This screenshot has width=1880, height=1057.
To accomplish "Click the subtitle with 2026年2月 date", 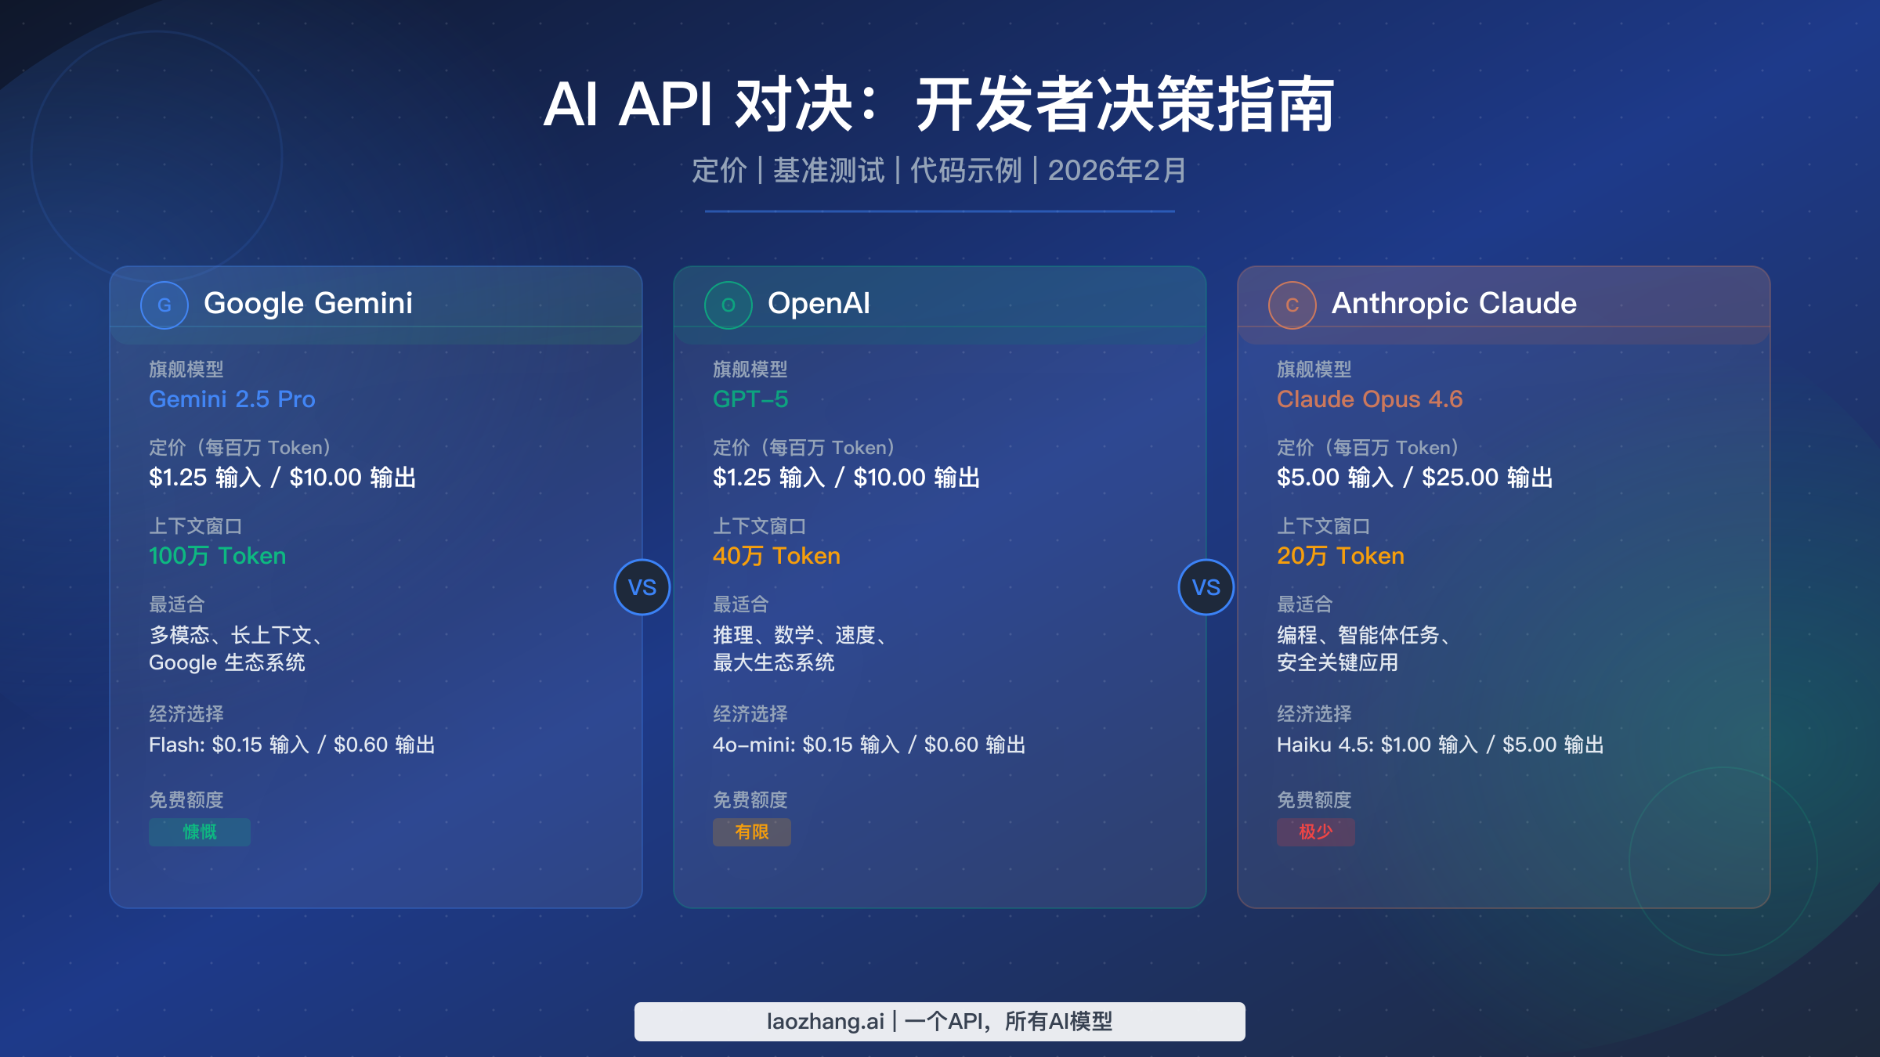I will click(940, 171).
